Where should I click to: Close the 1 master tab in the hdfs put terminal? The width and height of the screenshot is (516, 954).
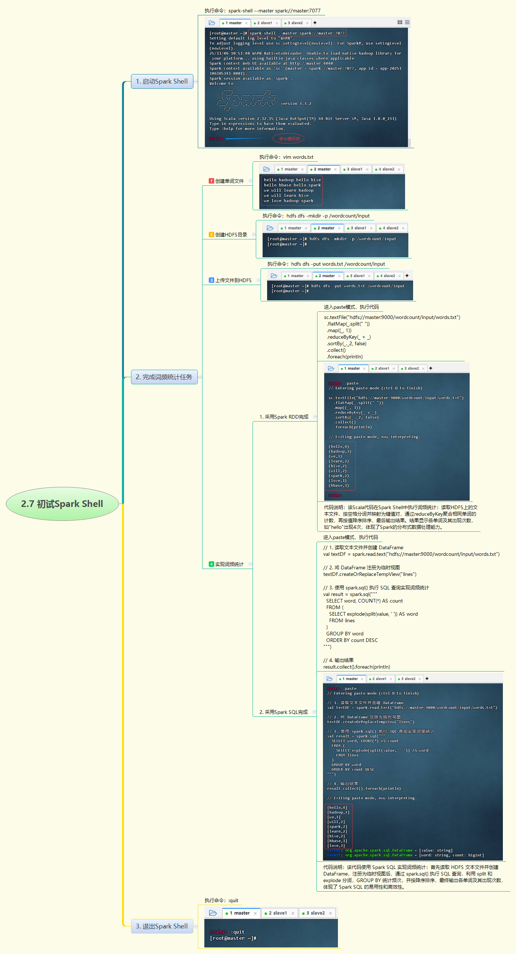click(x=308, y=276)
